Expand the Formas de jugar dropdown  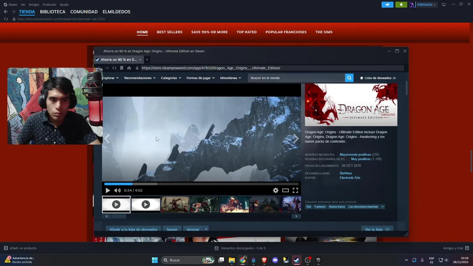click(x=201, y=78)
